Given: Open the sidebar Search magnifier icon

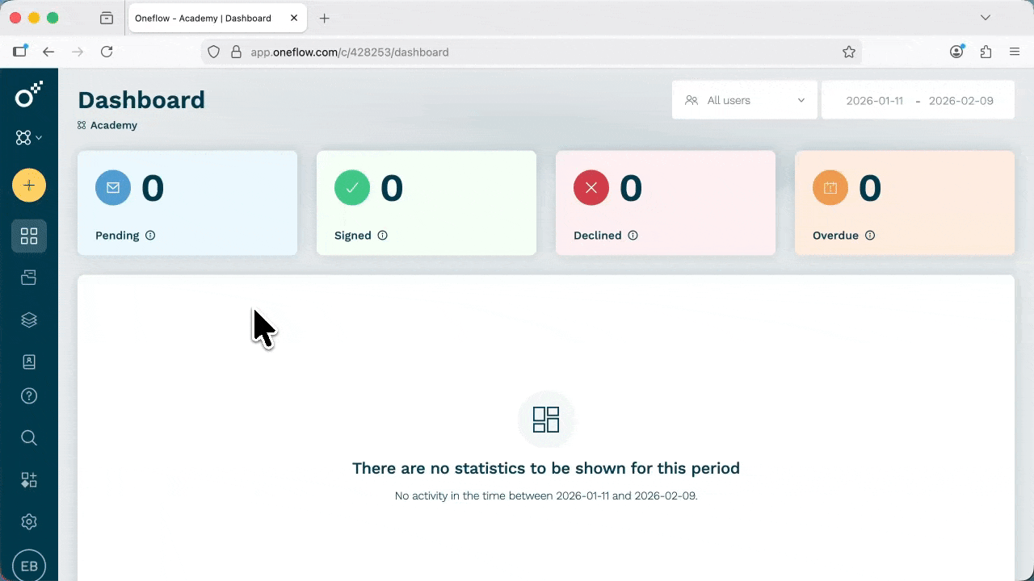Looking at the screenshot, I should (29, 438).
